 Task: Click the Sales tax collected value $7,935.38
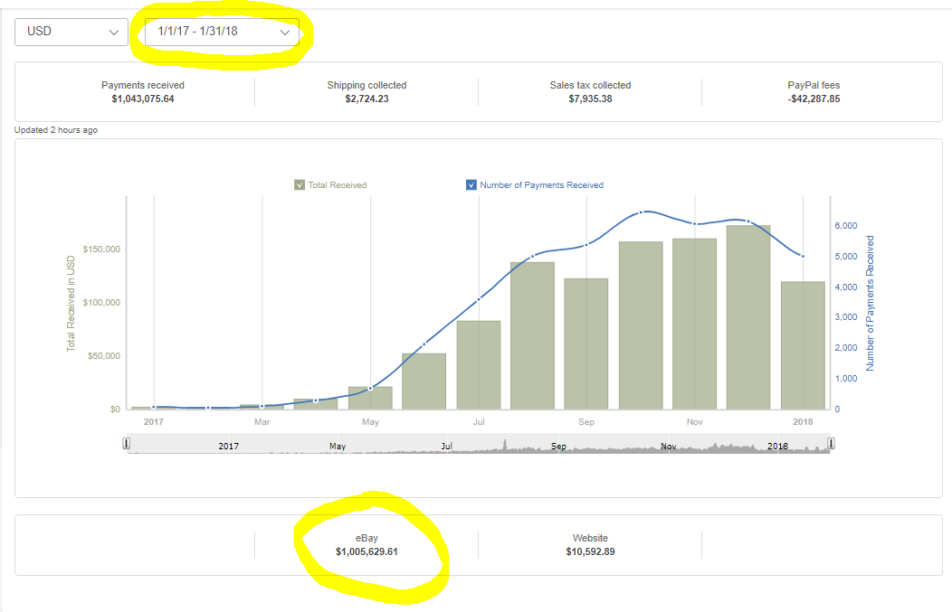point(590,99)
